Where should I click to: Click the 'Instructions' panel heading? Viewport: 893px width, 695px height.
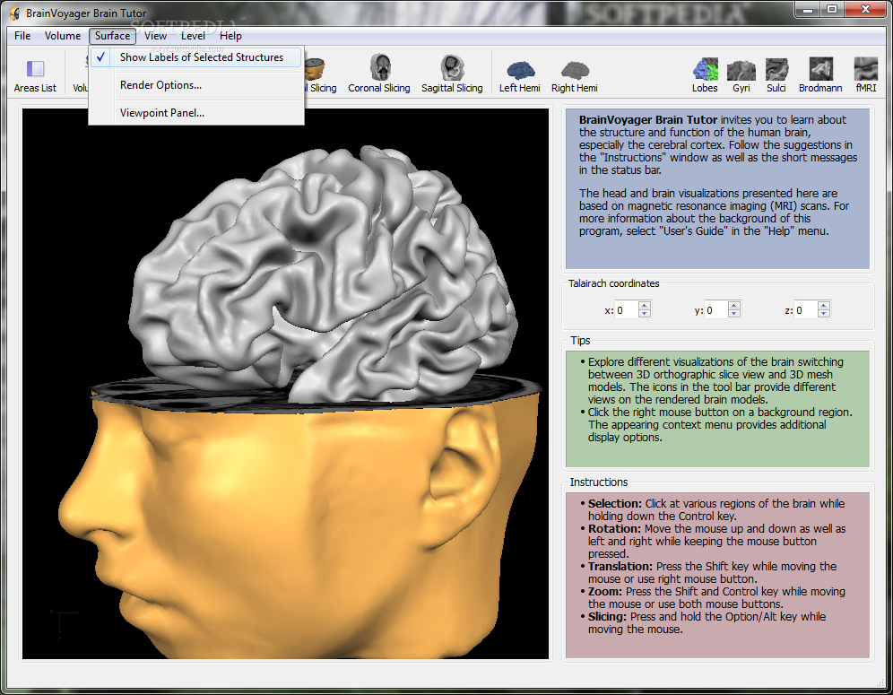pyautogui.click(x=599, y=482)
